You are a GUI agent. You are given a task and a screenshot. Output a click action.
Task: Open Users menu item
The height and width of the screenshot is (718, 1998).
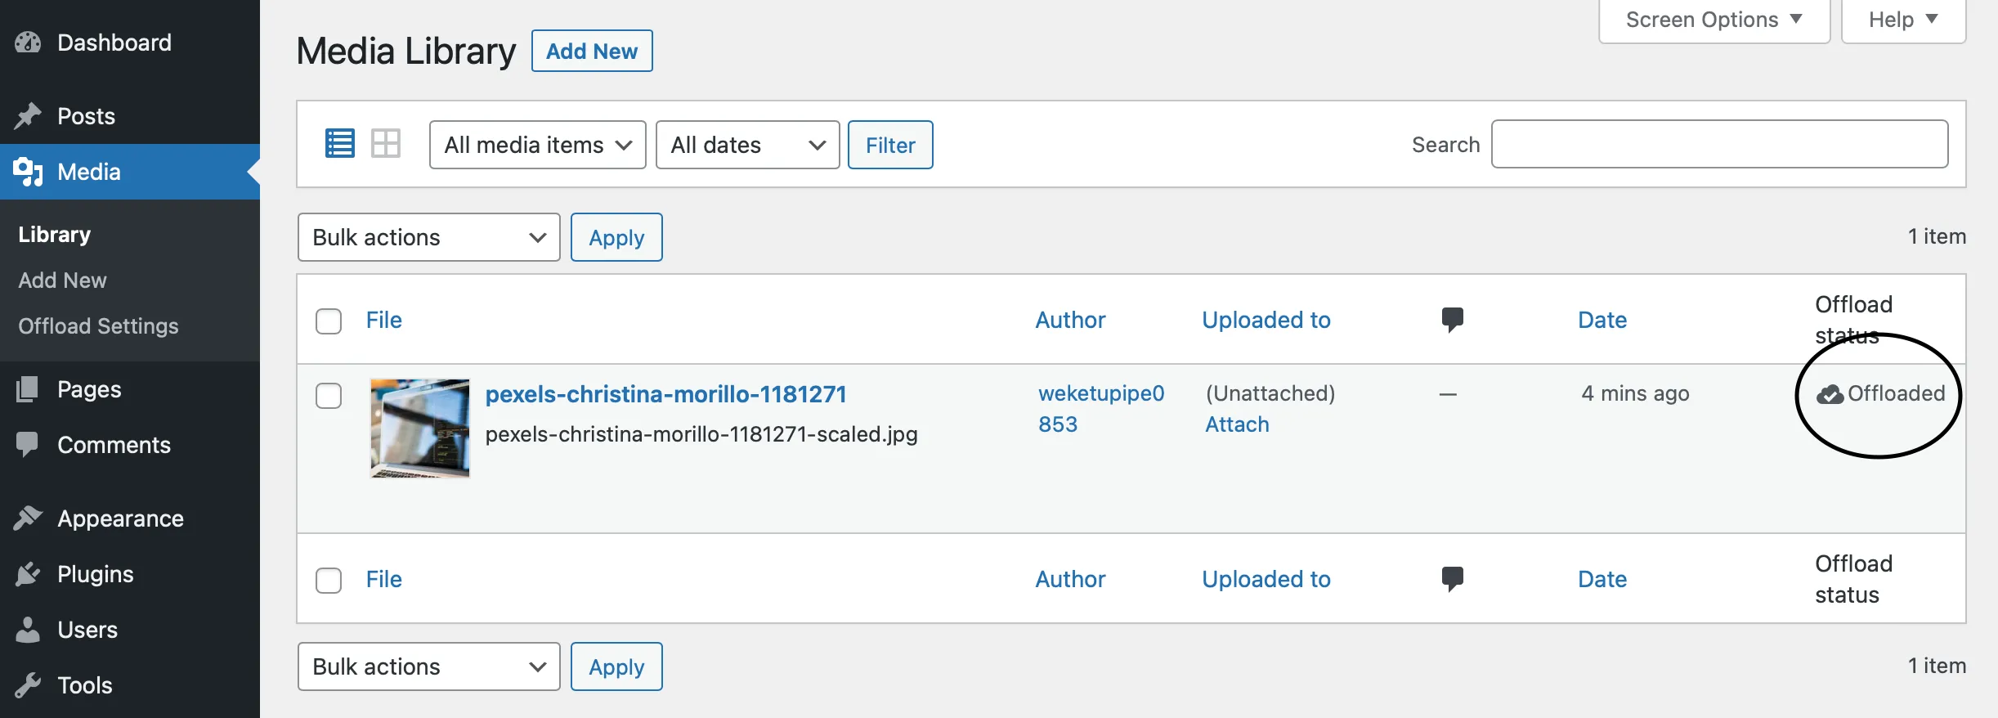(130, 630)
